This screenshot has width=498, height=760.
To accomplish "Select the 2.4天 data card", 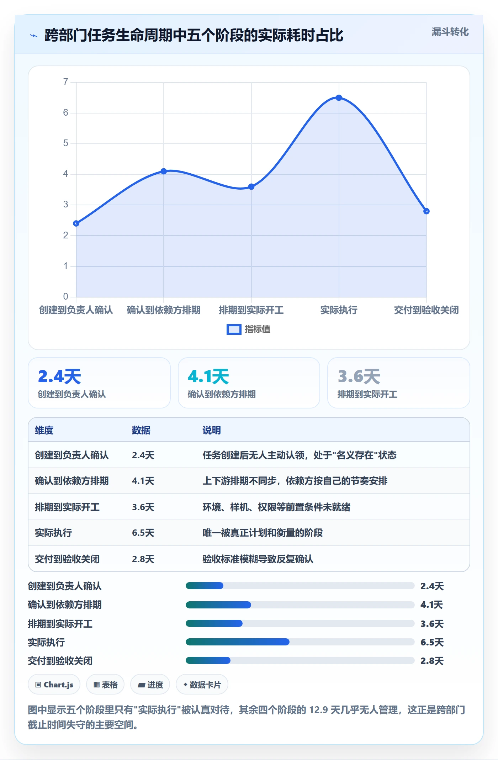I will [99, 383].
